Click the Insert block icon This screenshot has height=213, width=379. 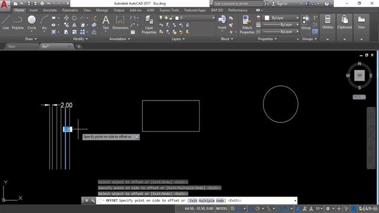222,22
